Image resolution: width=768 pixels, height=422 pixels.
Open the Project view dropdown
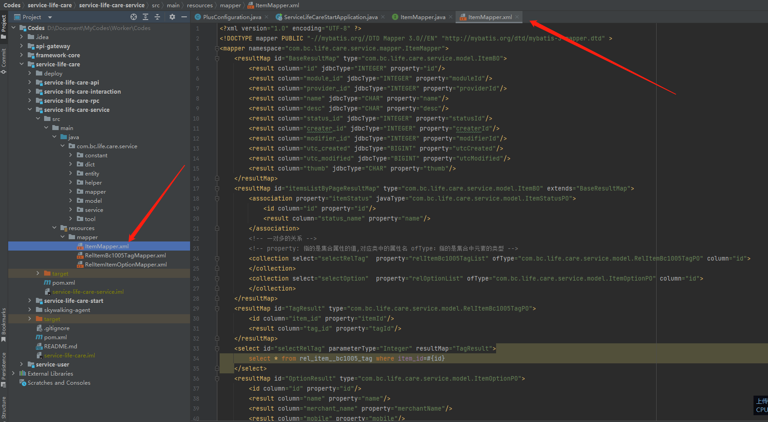tap(50, 17)
